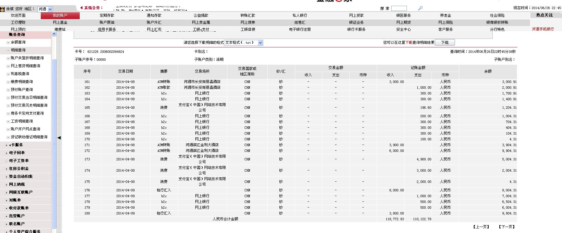Image resolution: width=562 pixels, height=233 pixels.
Task: Click the 开通手机银行 link
Action: tap(543, 29)
